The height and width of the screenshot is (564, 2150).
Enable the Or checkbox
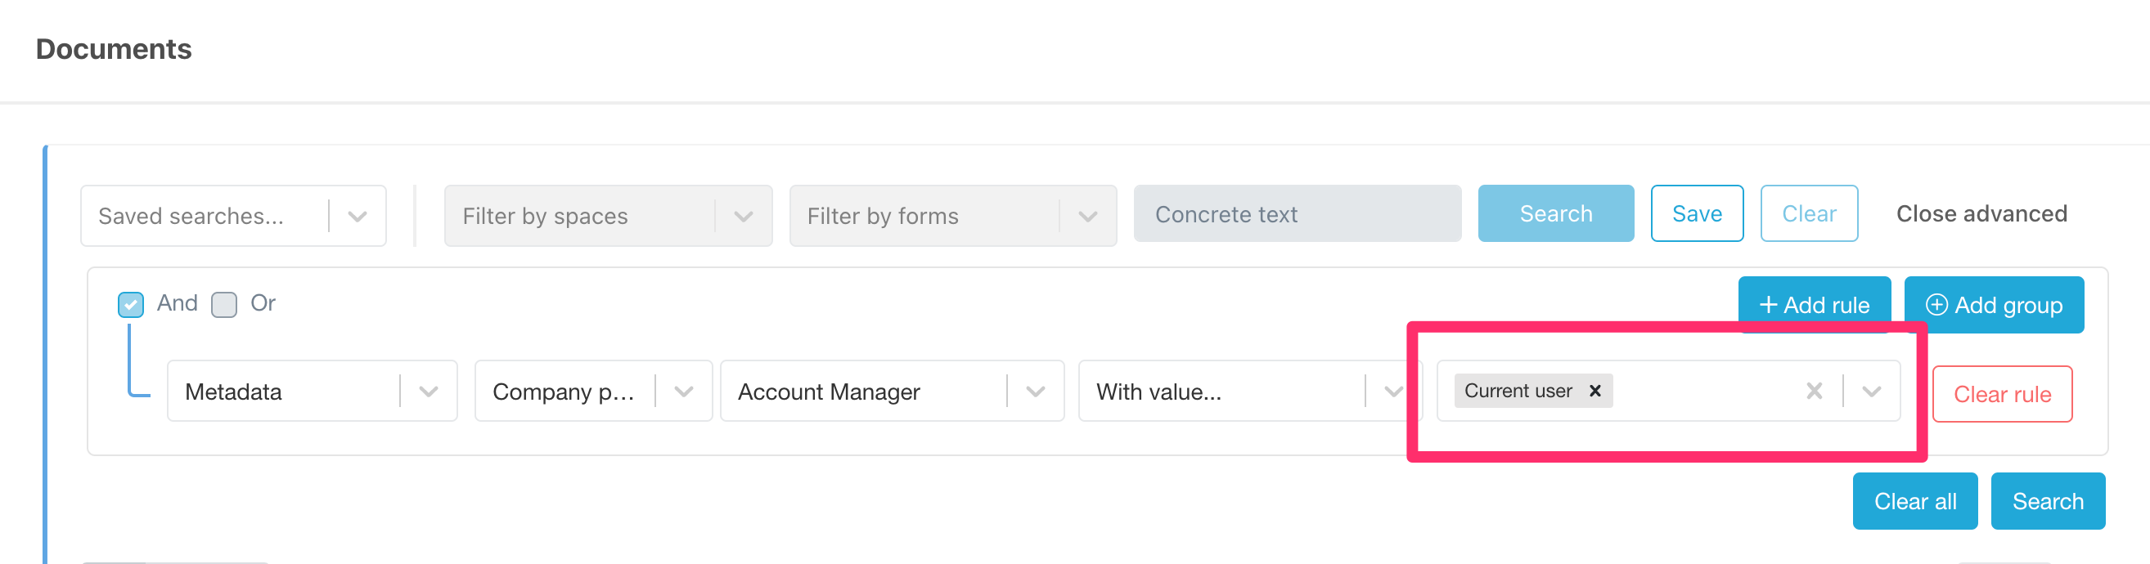click(x=224, y=305)
